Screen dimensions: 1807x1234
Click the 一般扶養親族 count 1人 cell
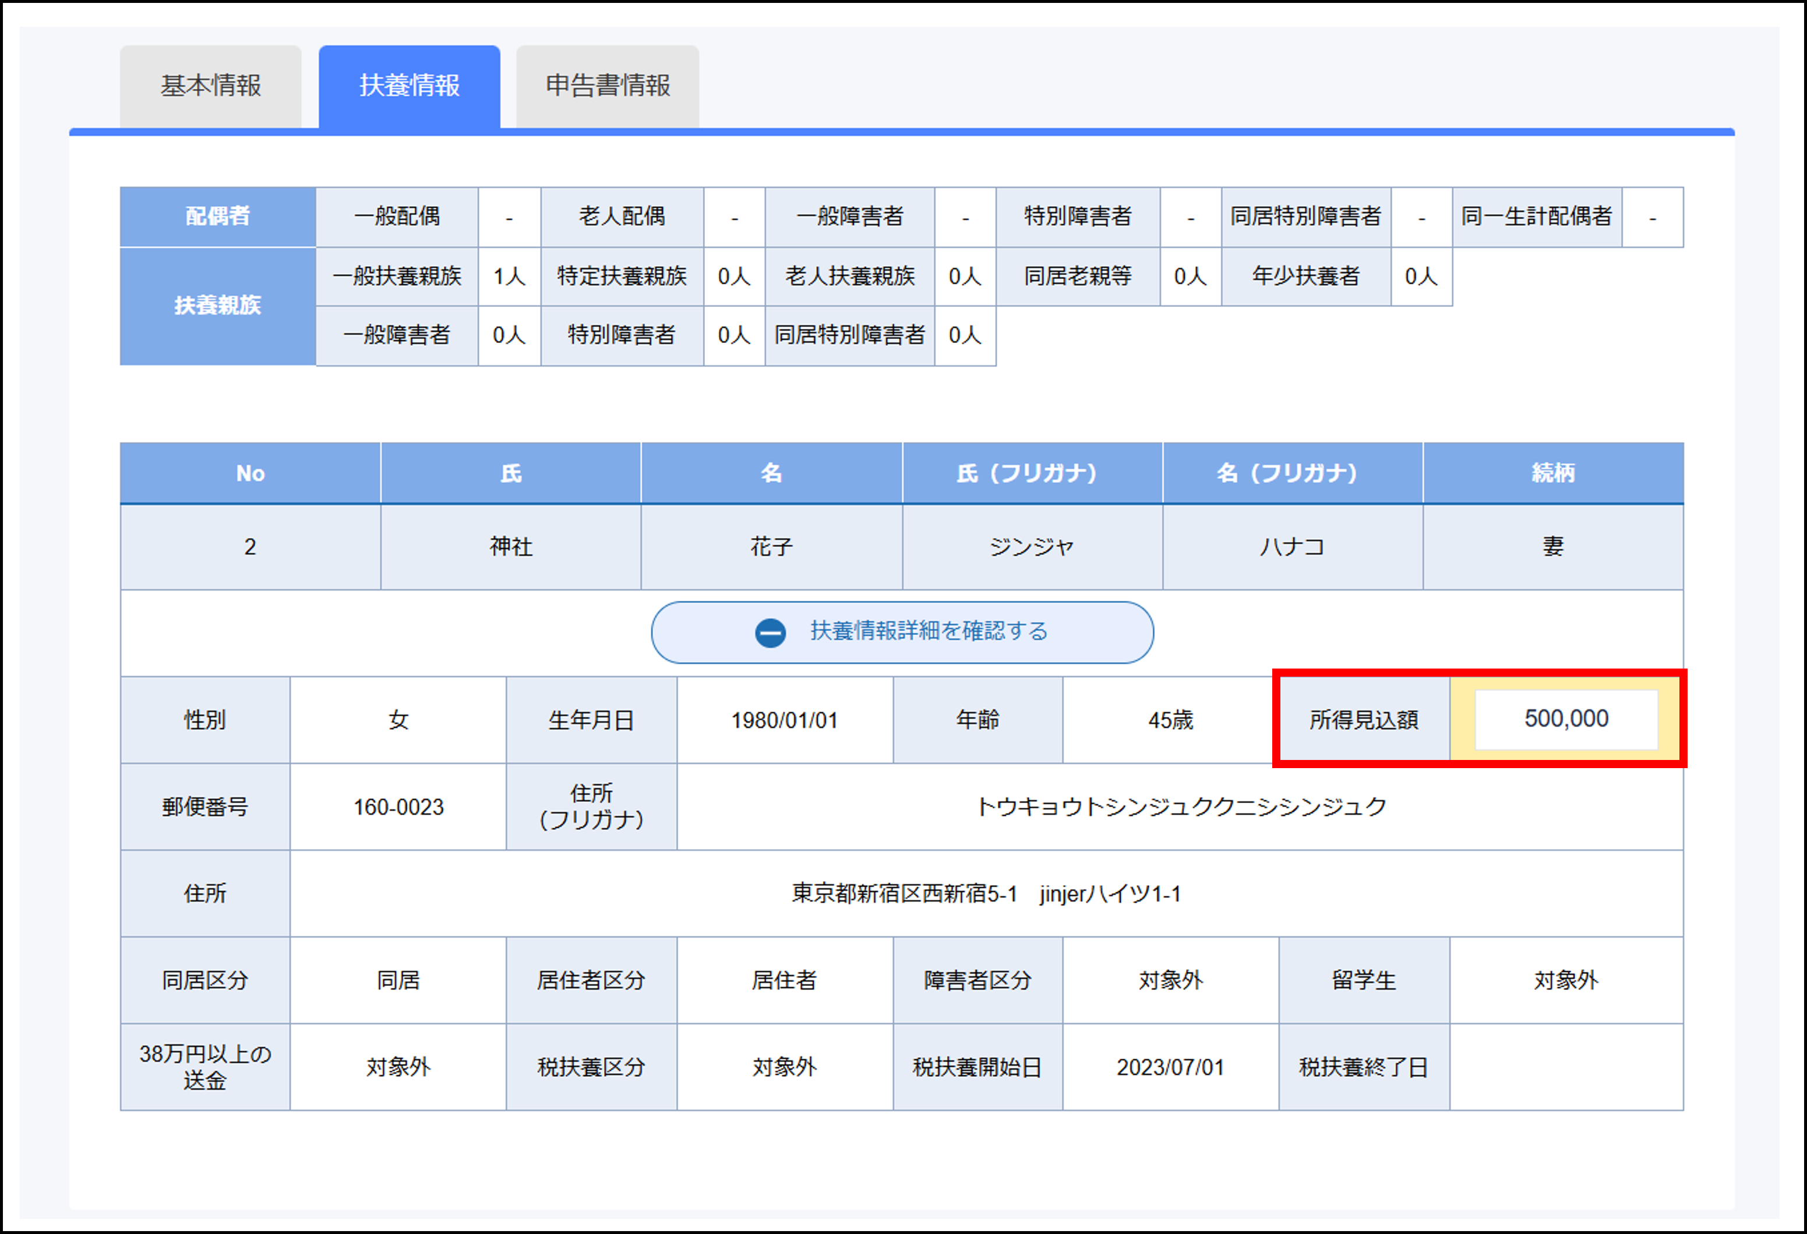509,276
